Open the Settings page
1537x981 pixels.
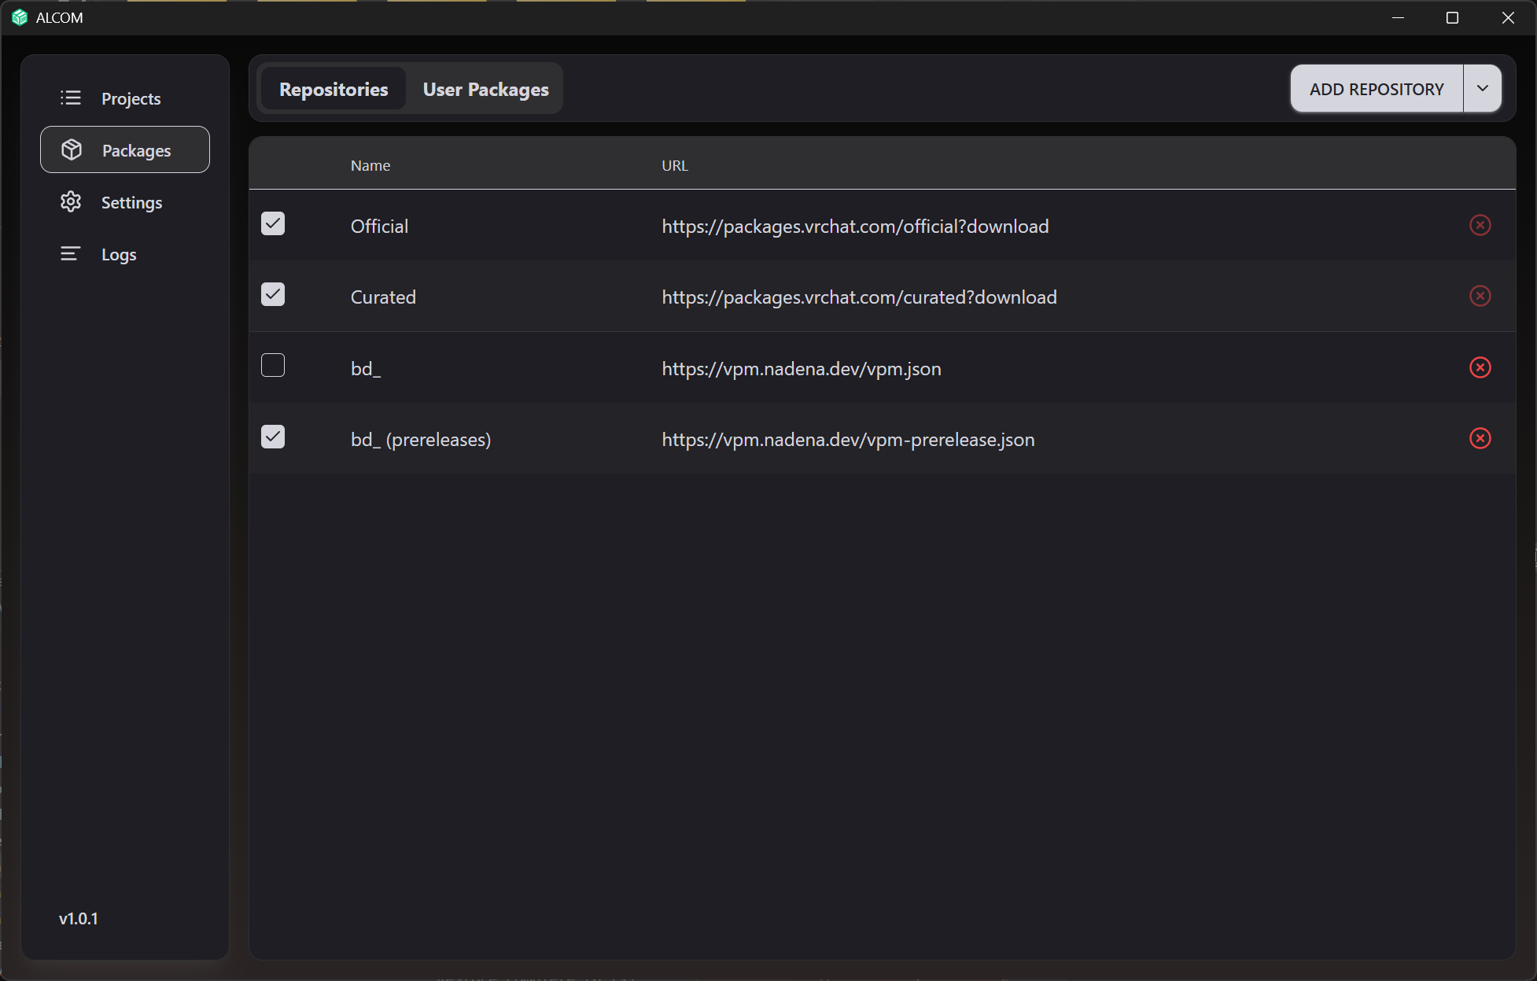pos(125,202)
